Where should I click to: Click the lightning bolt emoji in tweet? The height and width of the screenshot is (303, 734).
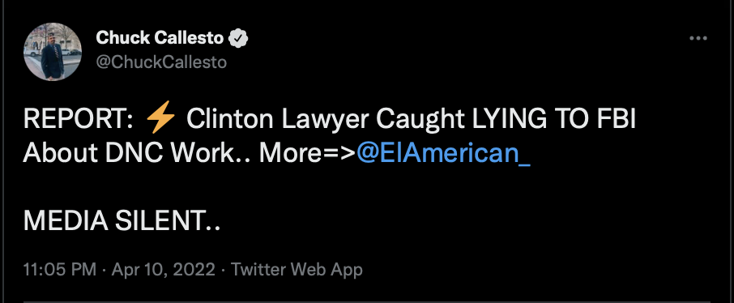click(x=160, y=121)
